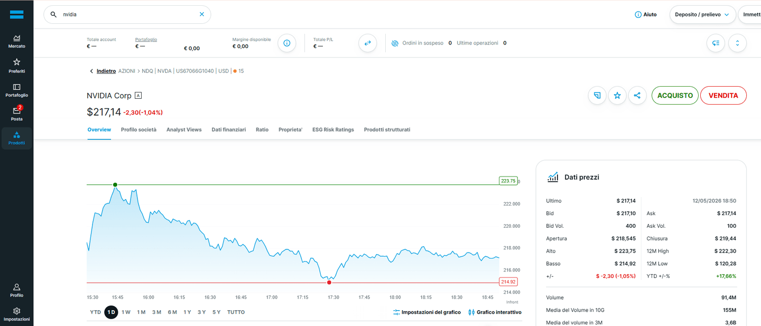The width and height of the screenshot is (761, 326).
Task: Expand or collapse the account bar with arrows button
Action: coord(737,43)
